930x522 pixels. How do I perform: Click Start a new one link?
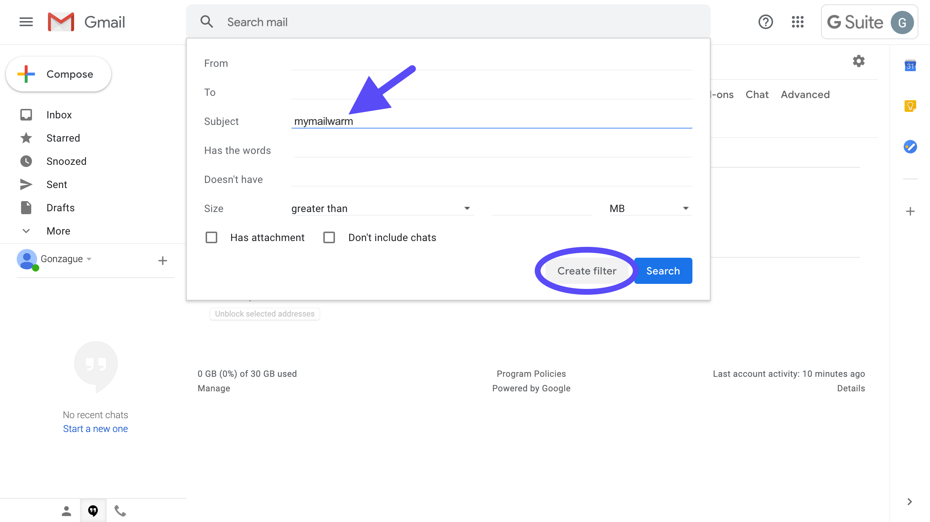click(96, 429)
